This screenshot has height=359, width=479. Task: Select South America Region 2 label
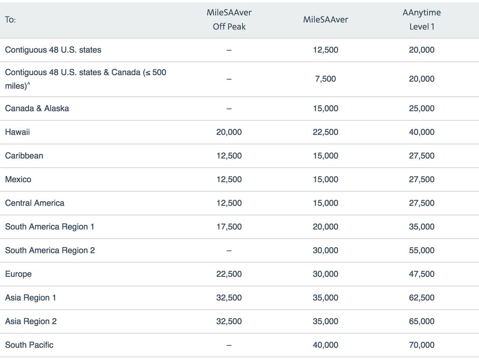pos(50,250)
